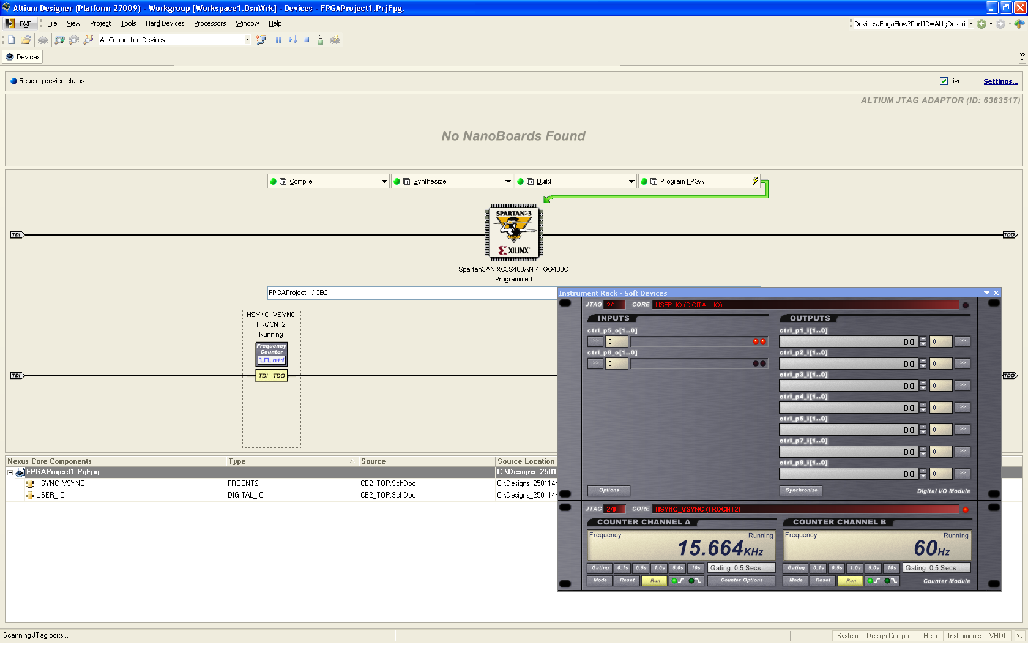1028x645 pixels.
Task: Open the Processors menu
Action: (x=210, y=23)
